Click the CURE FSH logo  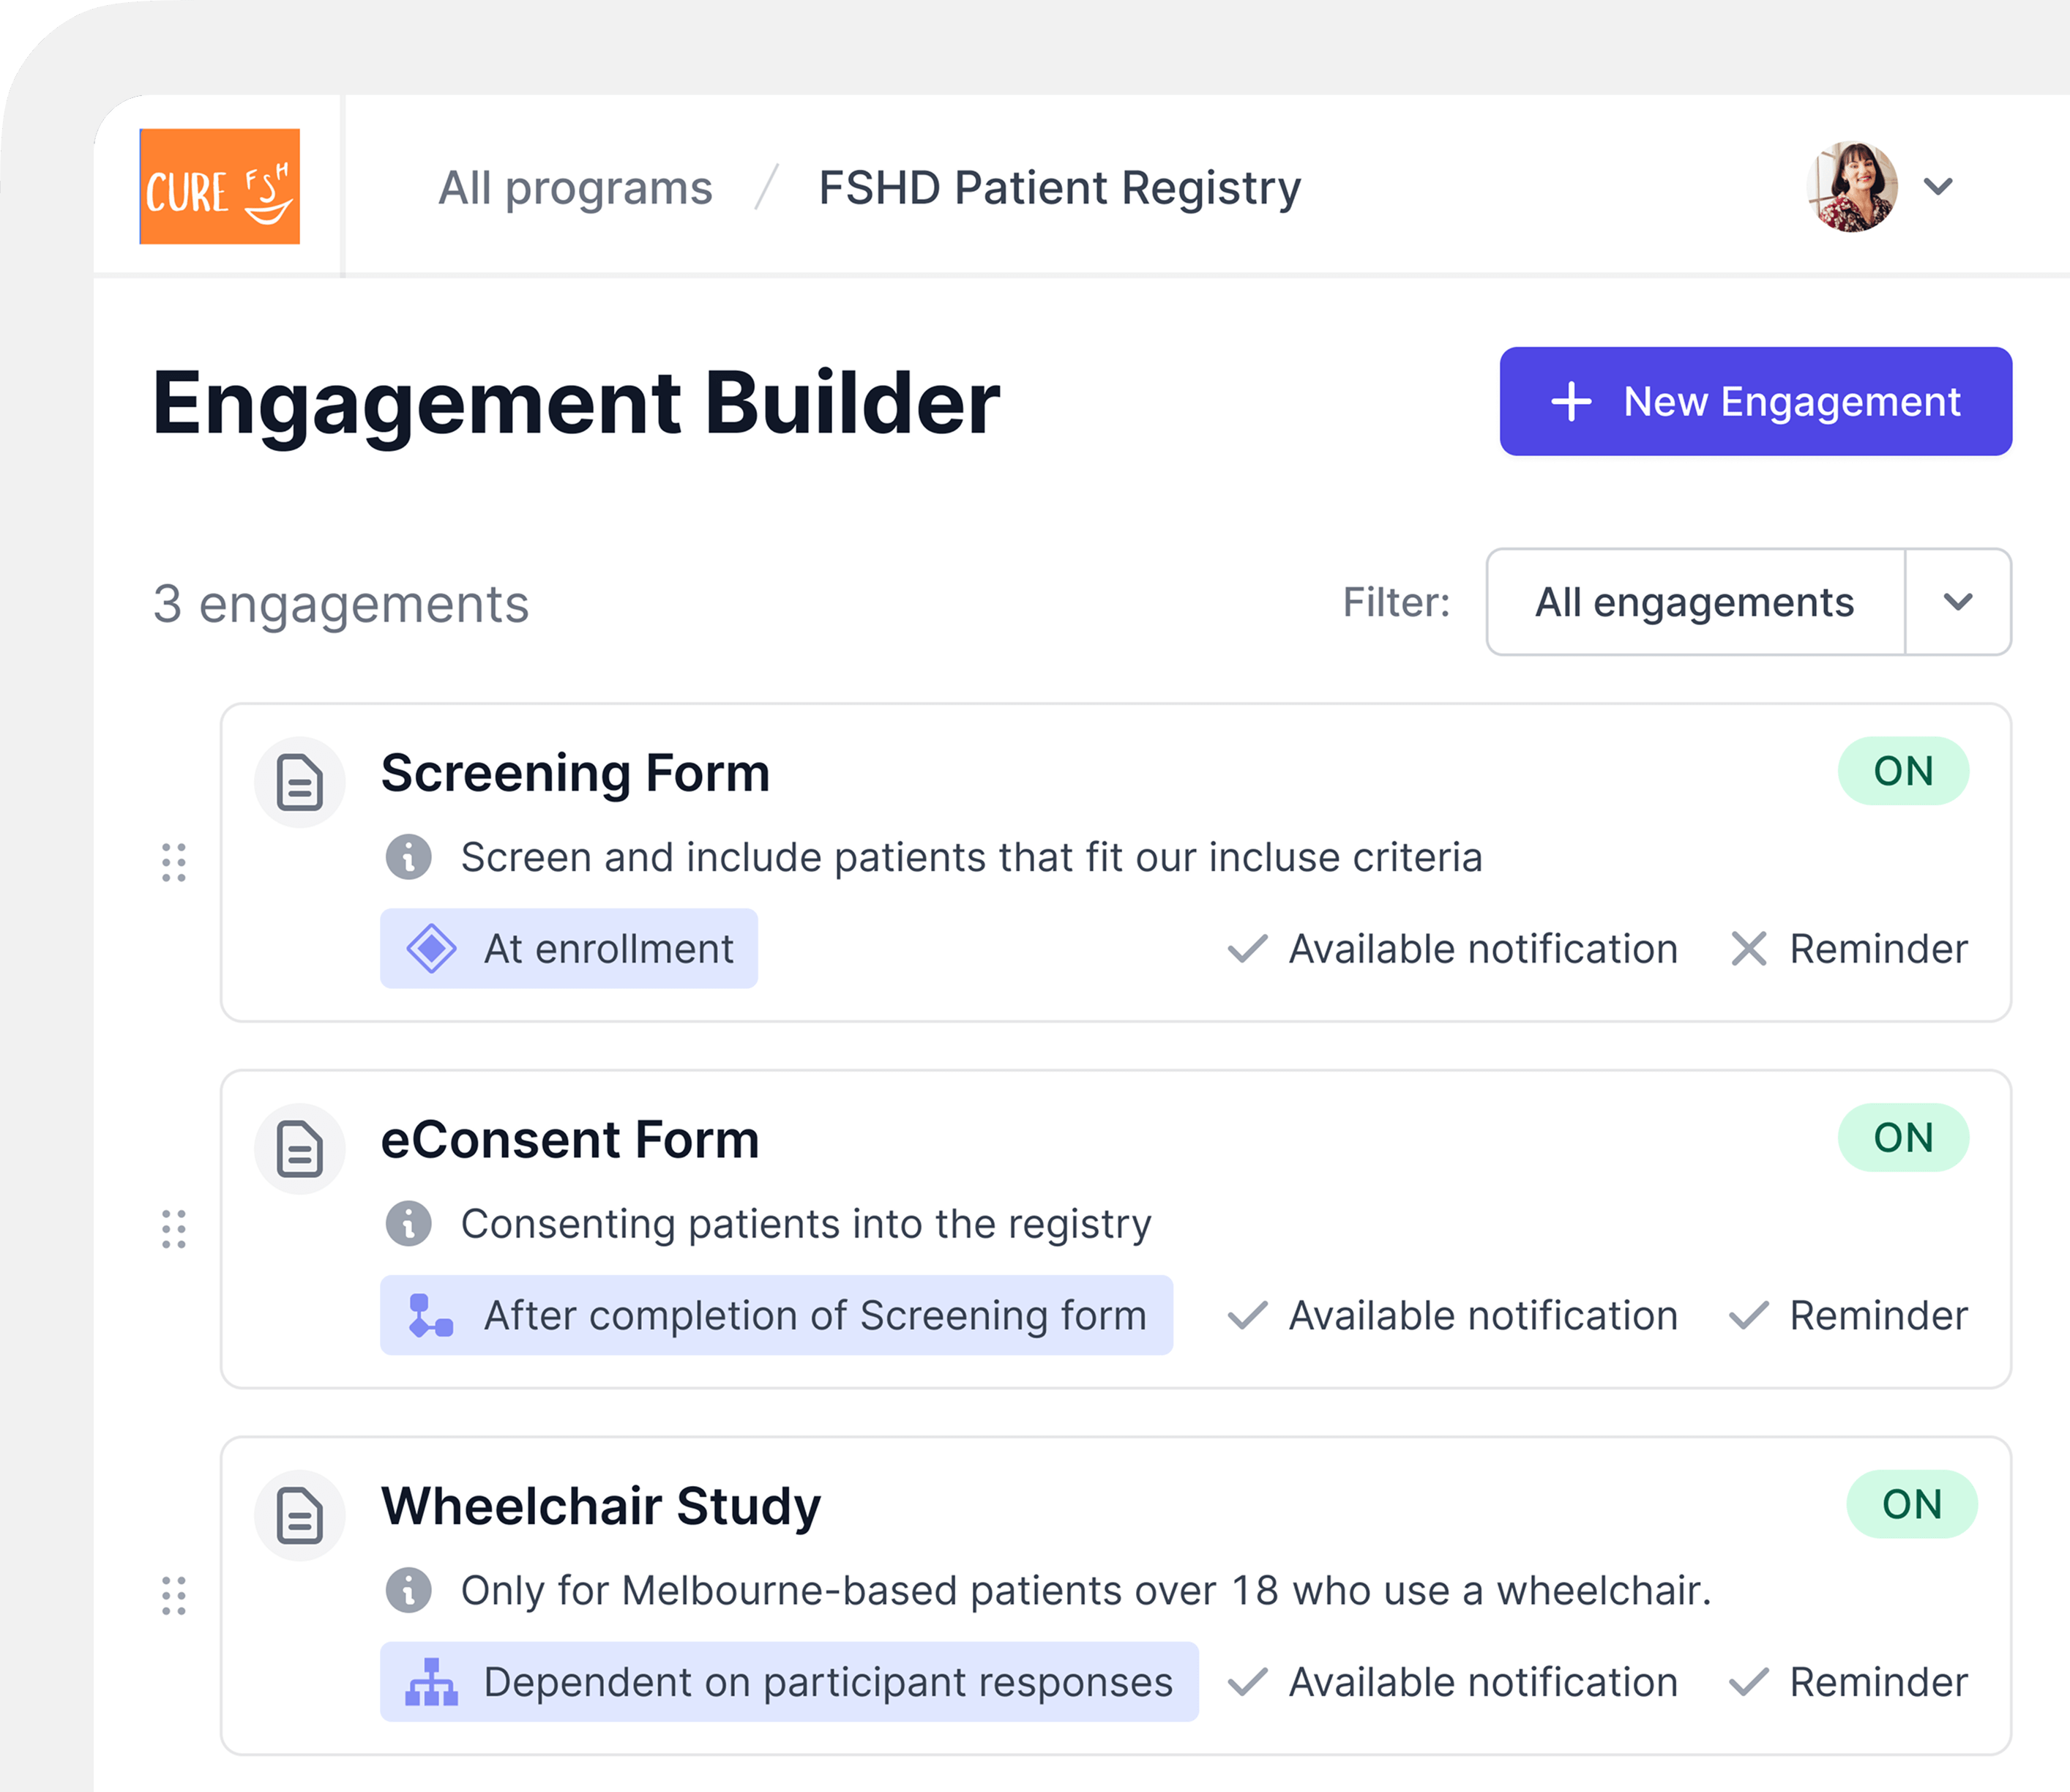pos(220,186)
